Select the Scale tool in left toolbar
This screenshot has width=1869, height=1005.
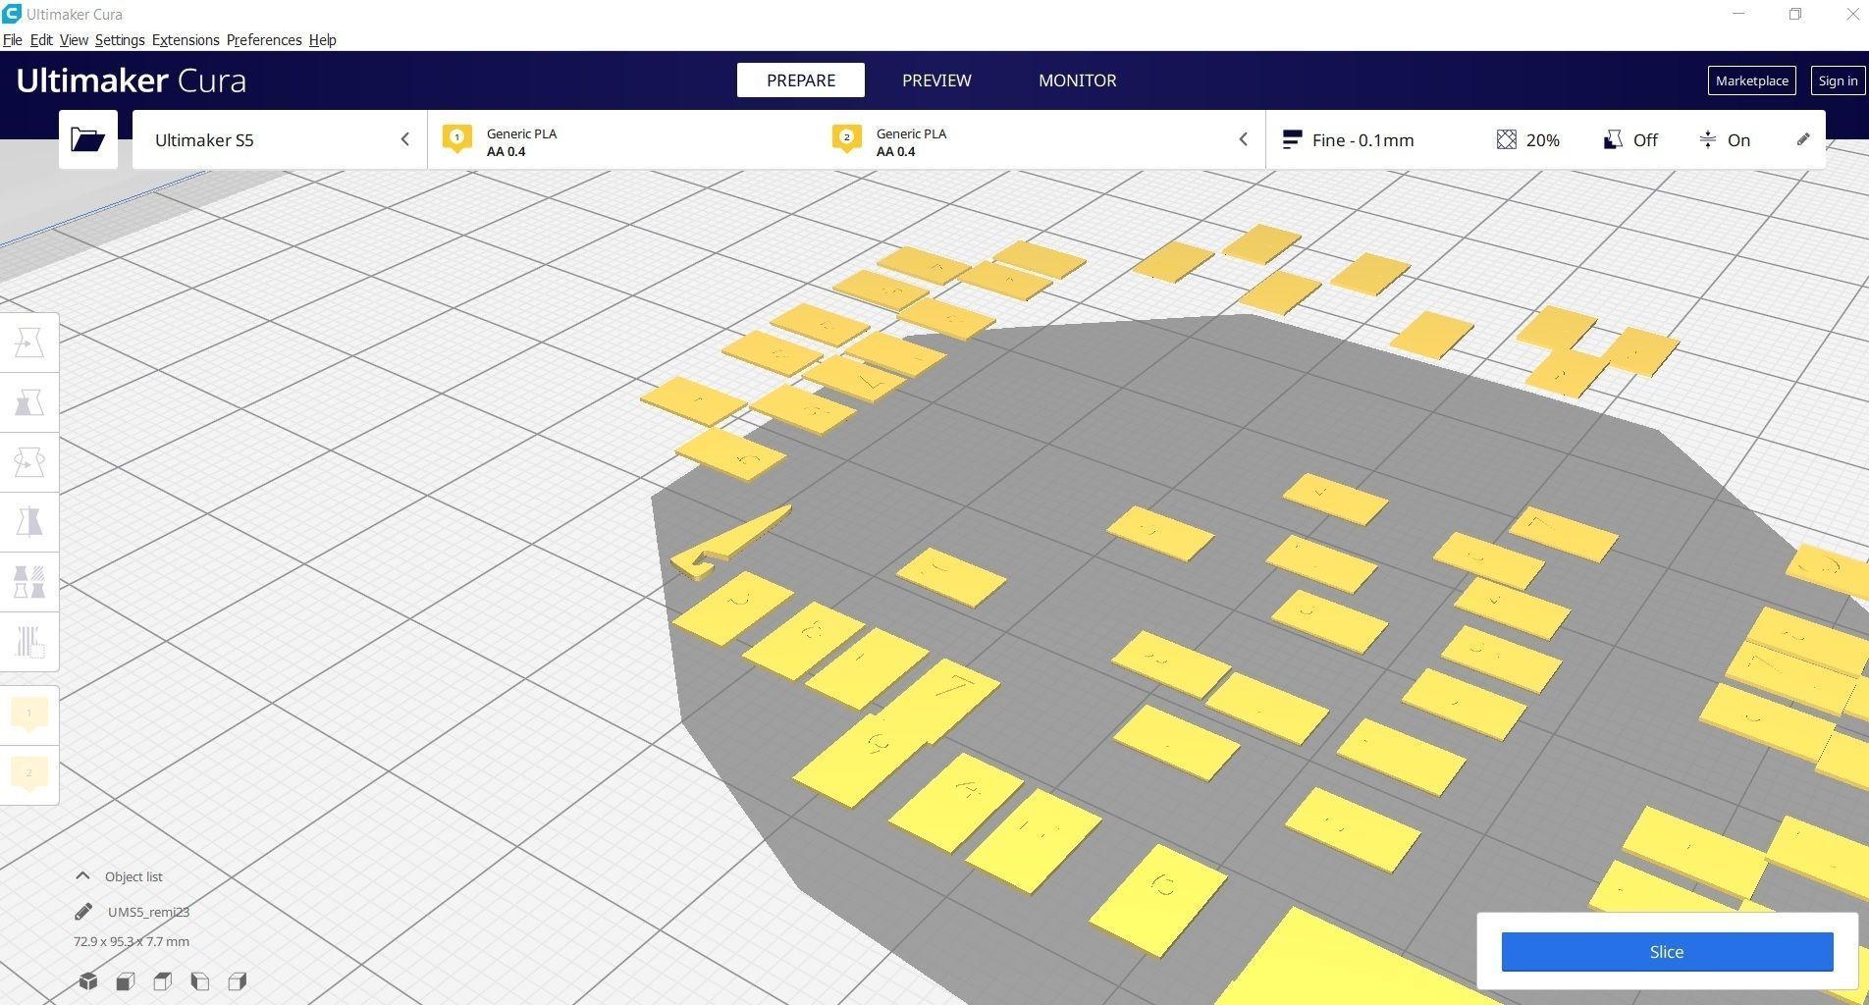[29, 402]
